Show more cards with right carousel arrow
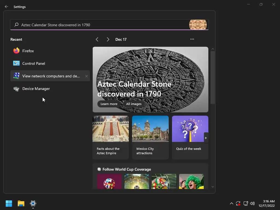Image resolution: width=280 pixels, height=210 pixels. pos(206,138)
